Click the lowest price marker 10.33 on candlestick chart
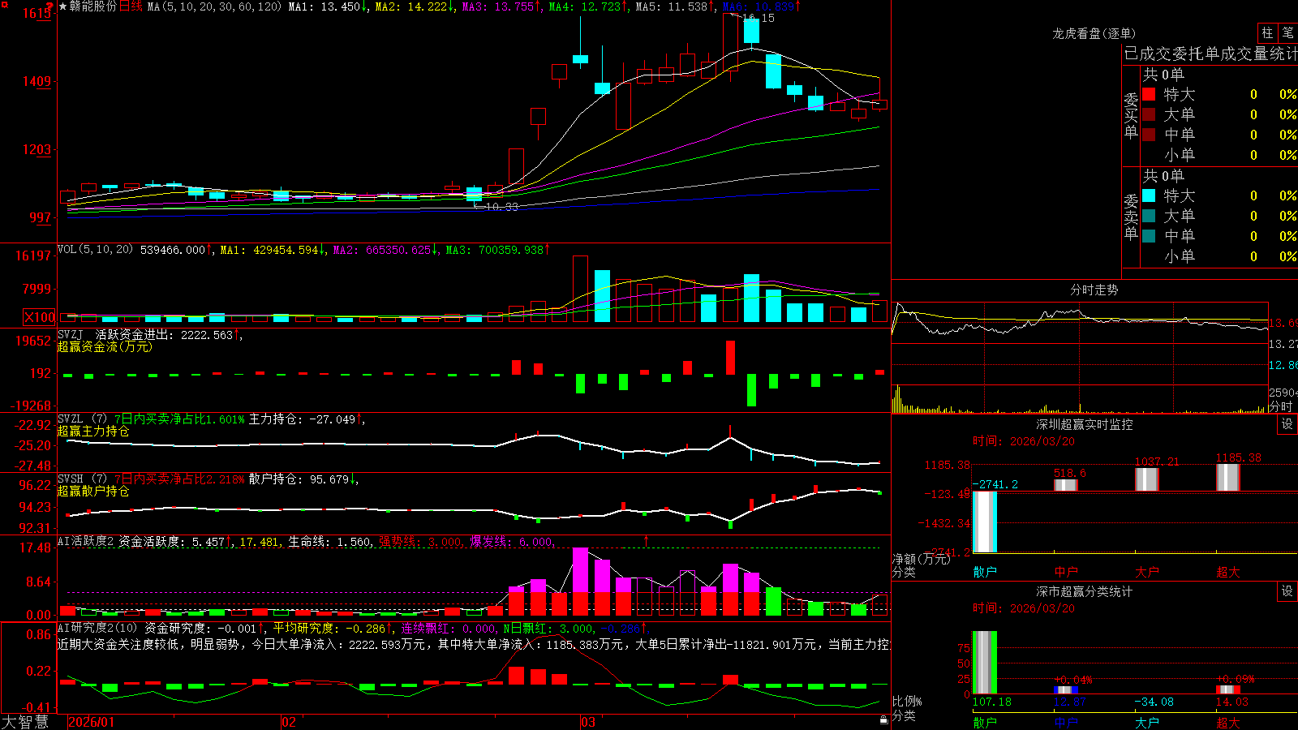 click(x=501, y=207)
